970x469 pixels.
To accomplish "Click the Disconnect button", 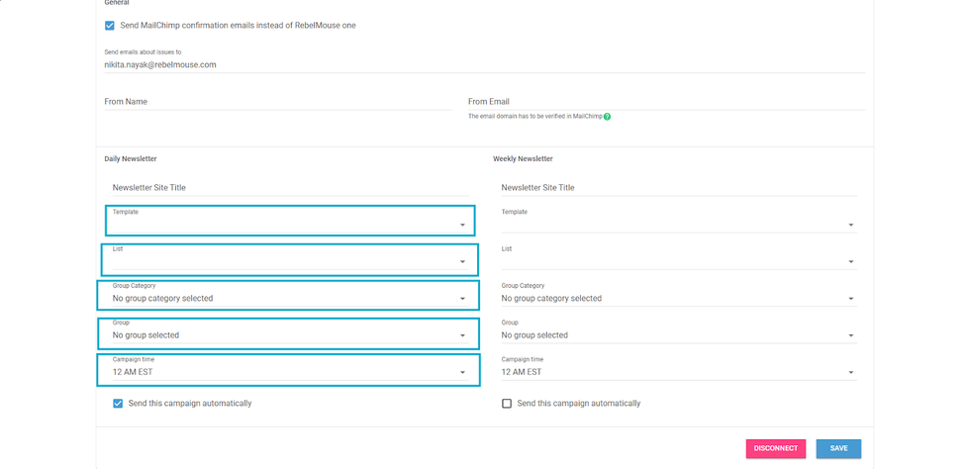I will [775, 448].
